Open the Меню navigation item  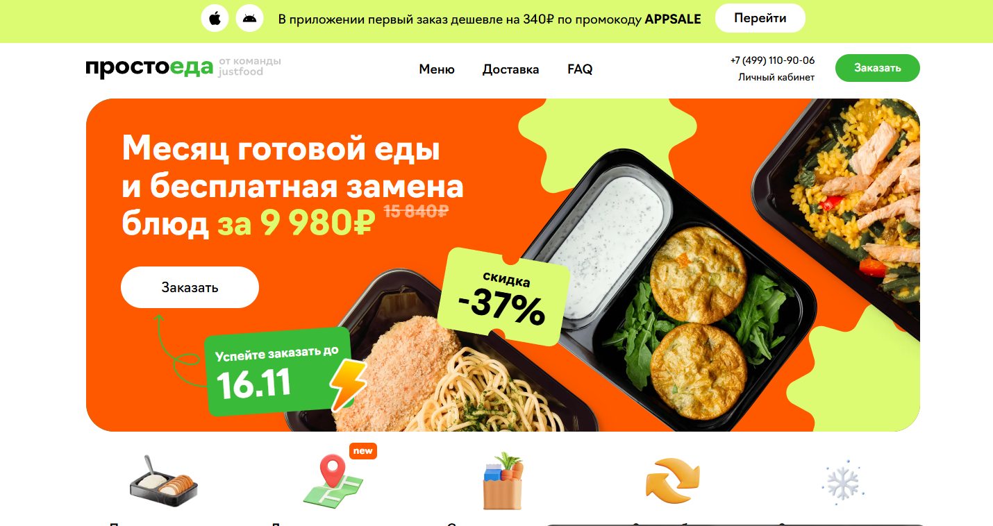(x=437, y=69)
